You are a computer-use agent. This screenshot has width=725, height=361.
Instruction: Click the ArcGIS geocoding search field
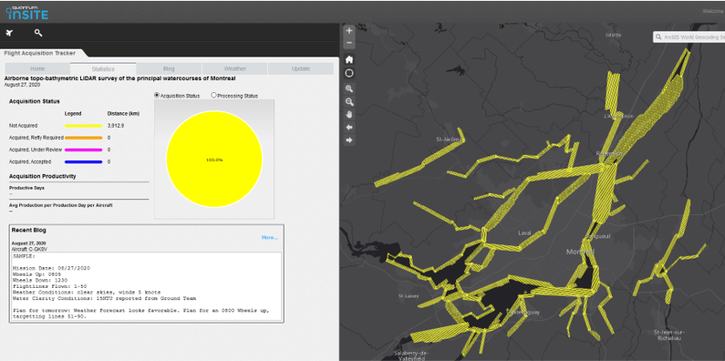click(x=693, y=37)
